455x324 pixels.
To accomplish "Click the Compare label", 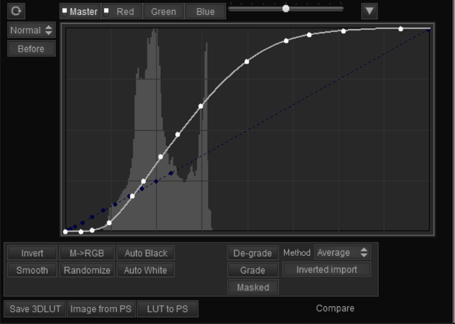I will click(x=335, y=308).
